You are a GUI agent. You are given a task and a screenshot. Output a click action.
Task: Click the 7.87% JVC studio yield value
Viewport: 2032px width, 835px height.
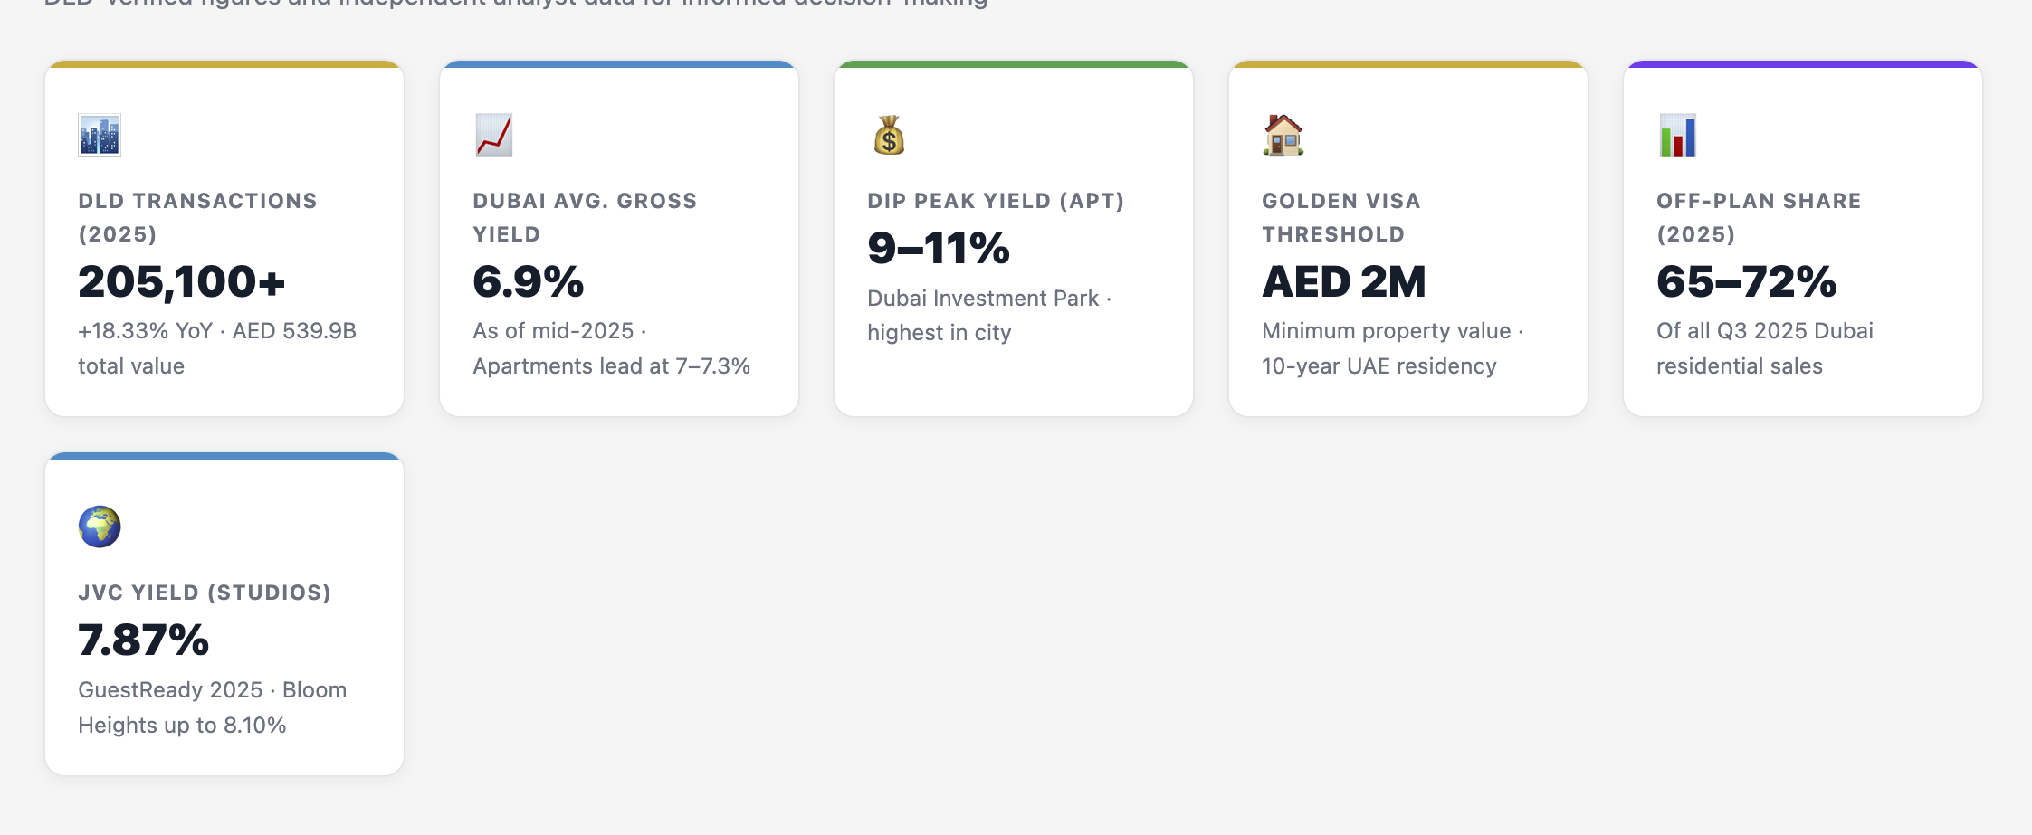click(144, 640)
